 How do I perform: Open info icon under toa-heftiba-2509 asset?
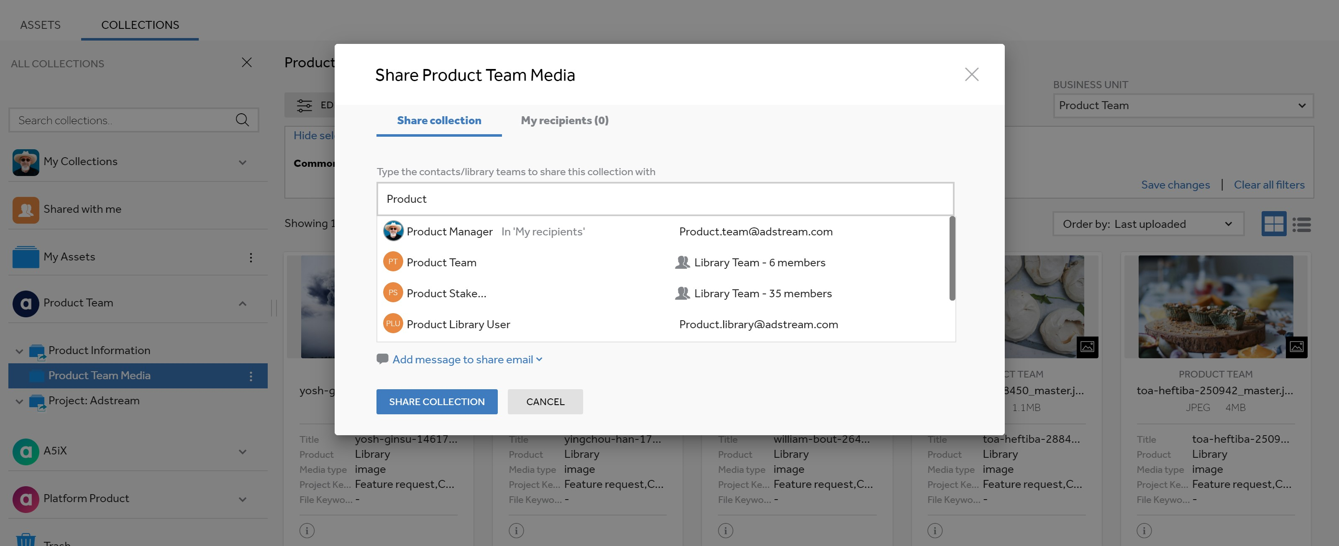coord(1144,530)
